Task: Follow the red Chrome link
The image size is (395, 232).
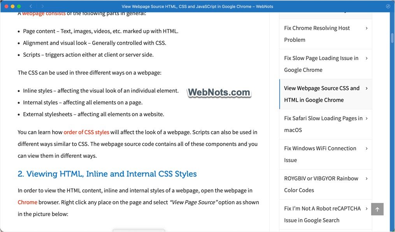Action: click(27, 202)
